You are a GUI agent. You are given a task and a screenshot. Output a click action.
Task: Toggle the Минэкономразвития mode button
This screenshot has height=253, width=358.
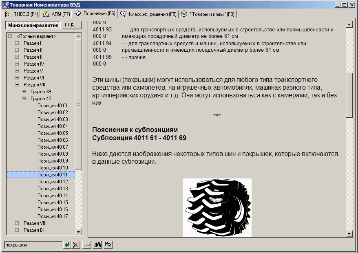tap(33, 25)
